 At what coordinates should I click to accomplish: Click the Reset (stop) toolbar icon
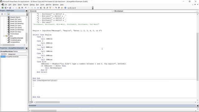point(38,8)
